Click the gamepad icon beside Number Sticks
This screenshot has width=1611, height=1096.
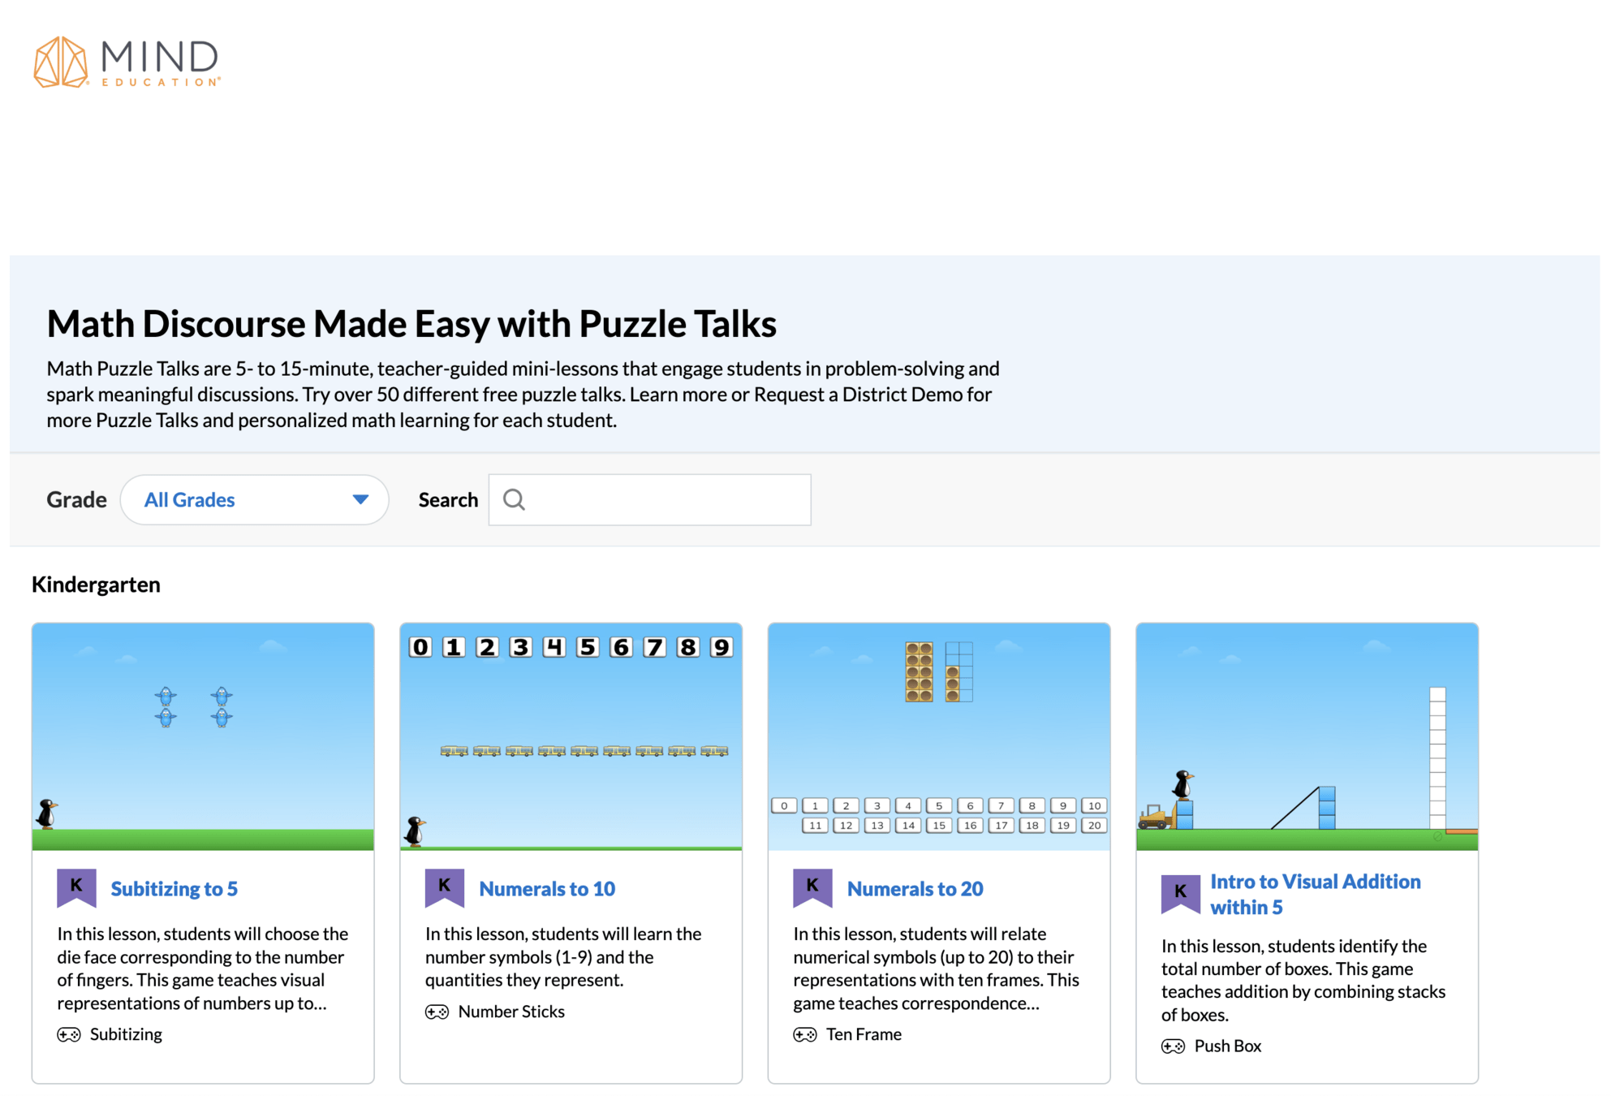tap(437, 1012)
